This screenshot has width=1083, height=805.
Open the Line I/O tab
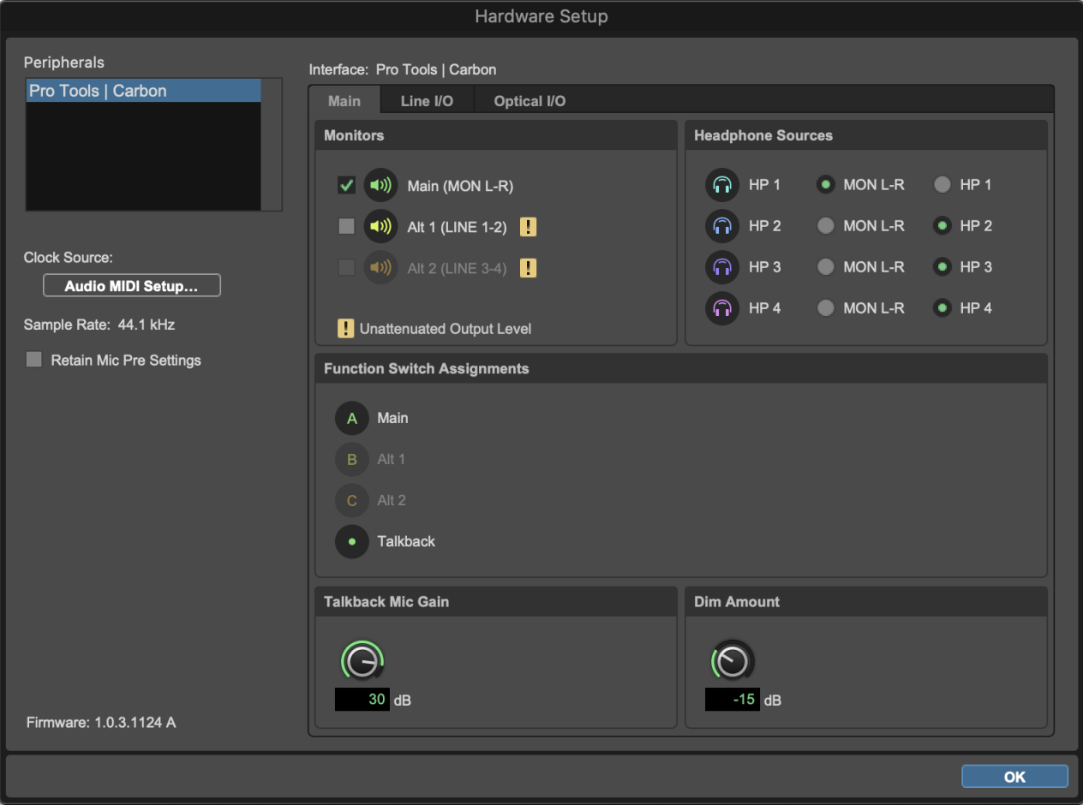coord(427,100)
